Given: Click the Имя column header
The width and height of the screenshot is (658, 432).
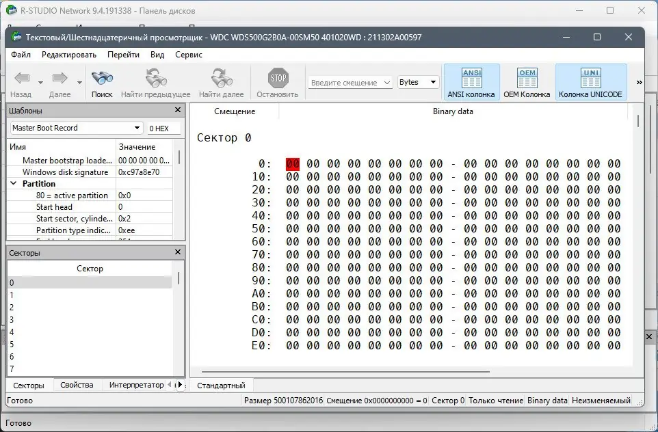Looking at the screenshot, I should tap(62, 147).
